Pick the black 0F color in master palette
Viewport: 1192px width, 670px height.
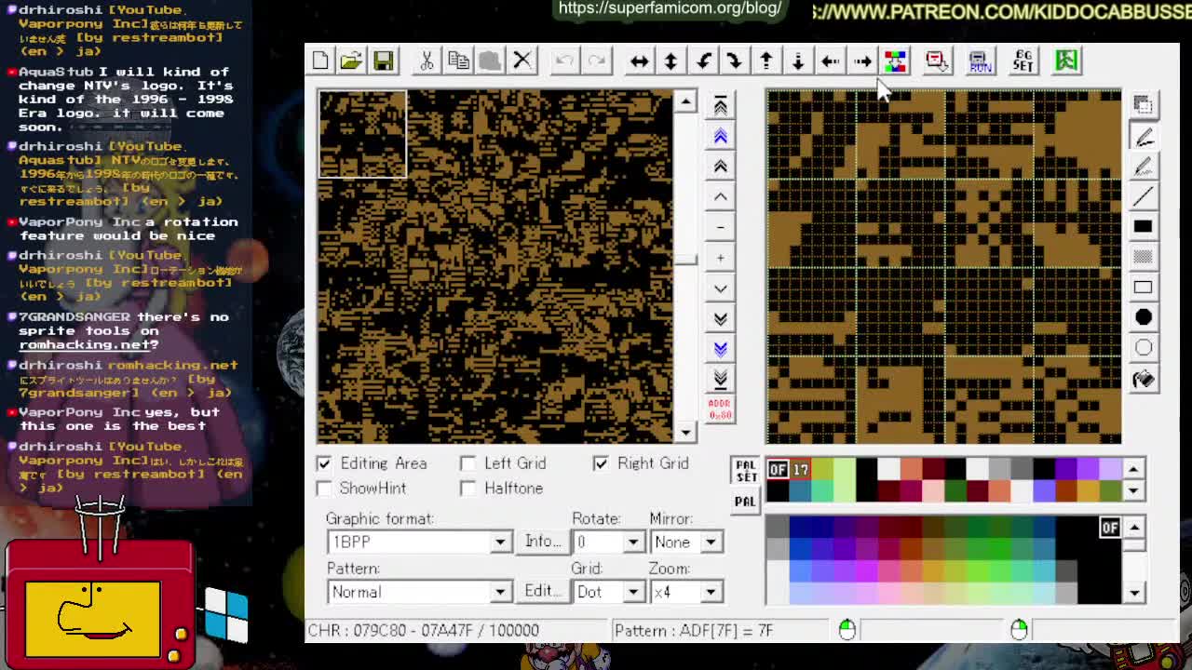pos(1109,528)
